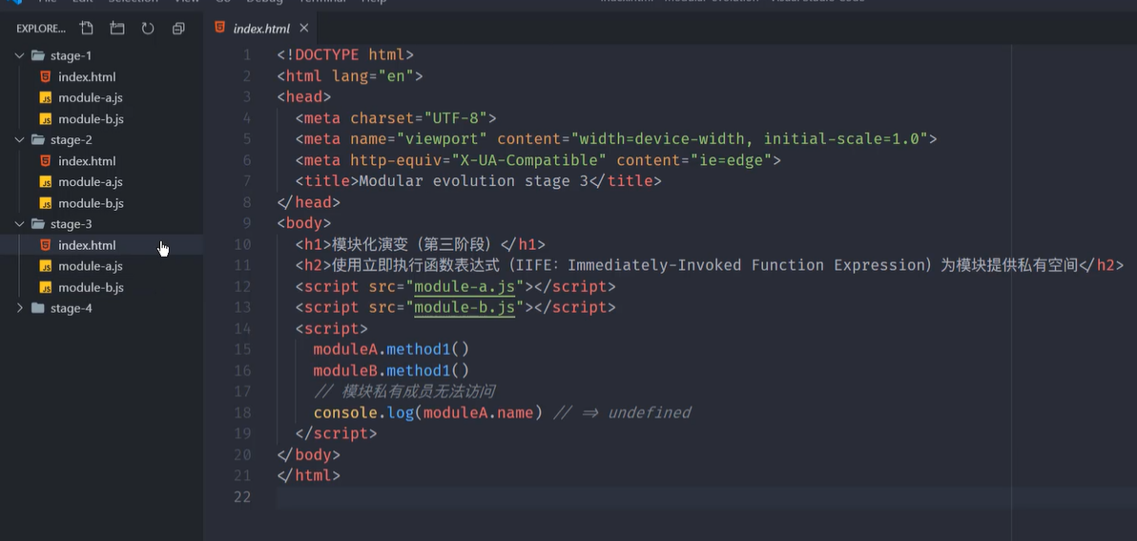Screen dimensions: 1137x541
Task: Collapse the stage-1 folder chevron
Action: point(20,56)
